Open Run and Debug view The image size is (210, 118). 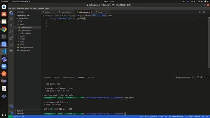[11, 31]
